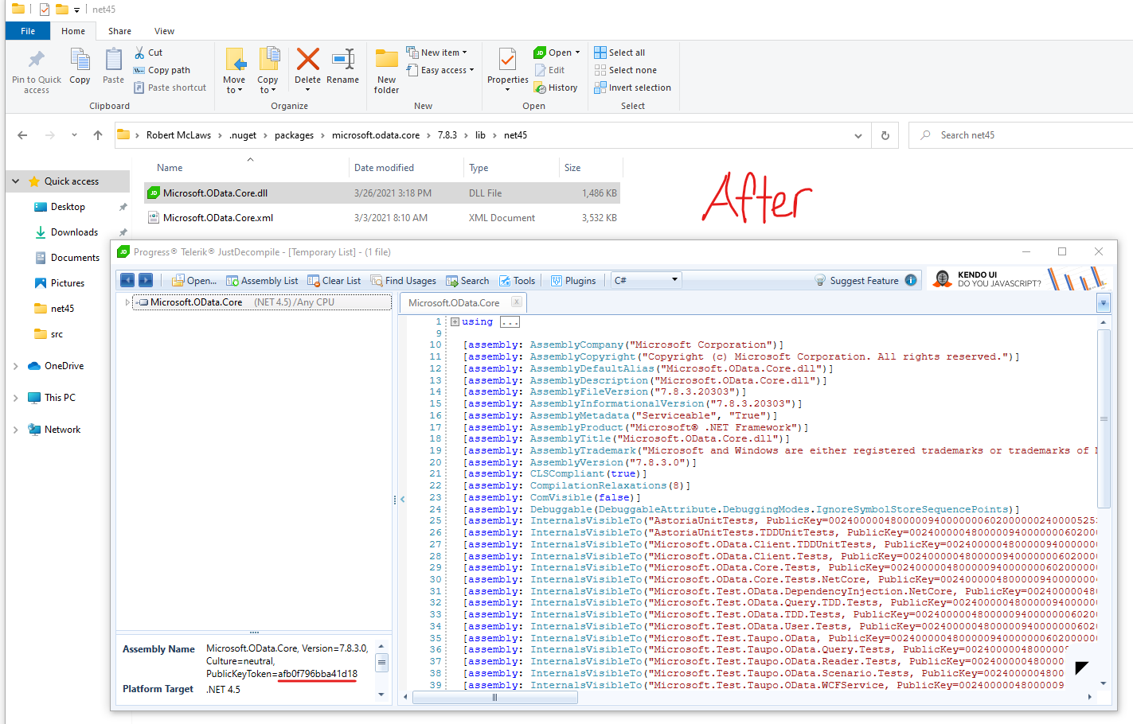
Task: Open the Copy to dropdown
Action: [268, 70]
